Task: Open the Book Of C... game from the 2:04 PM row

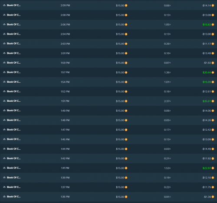Action: (13, 34)
